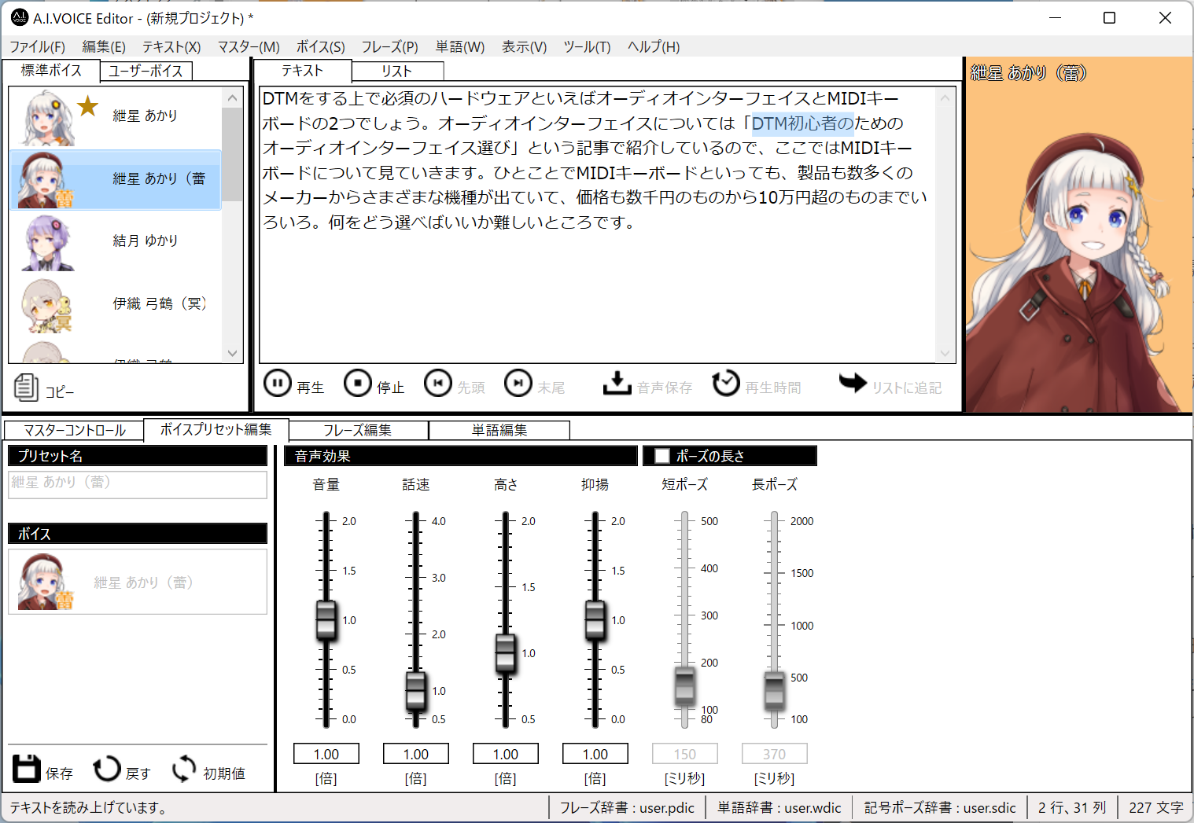
Task: Click the 保存 floppy disk icon
Action: click(x=26, y=768)
